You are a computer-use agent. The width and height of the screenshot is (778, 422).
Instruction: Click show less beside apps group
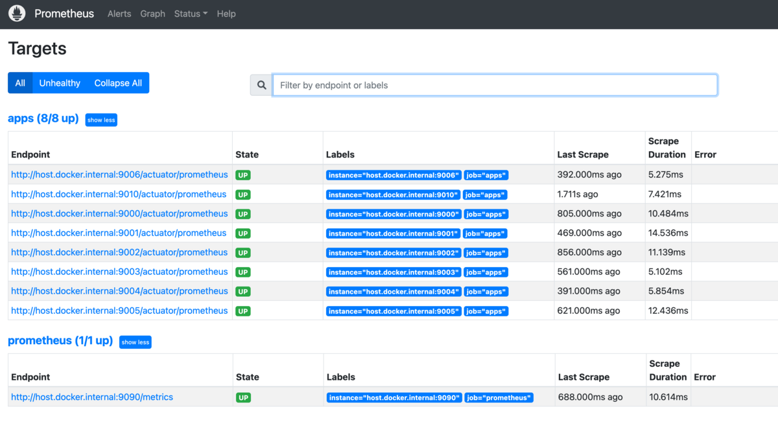(101, 120)
